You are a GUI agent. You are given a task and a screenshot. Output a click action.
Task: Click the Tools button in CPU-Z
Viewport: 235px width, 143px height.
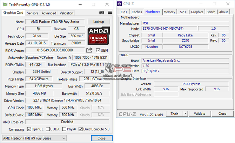click(x=174, y=114)
